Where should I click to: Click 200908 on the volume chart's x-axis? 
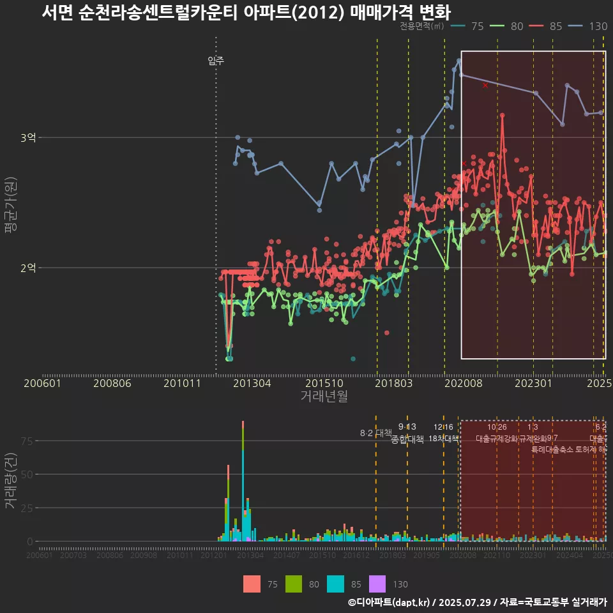coord(144,555)
